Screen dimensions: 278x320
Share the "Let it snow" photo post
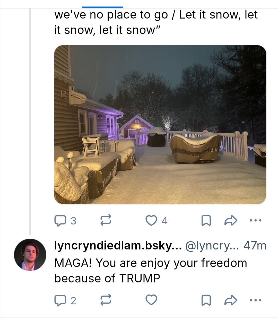[x=230, y=221]
